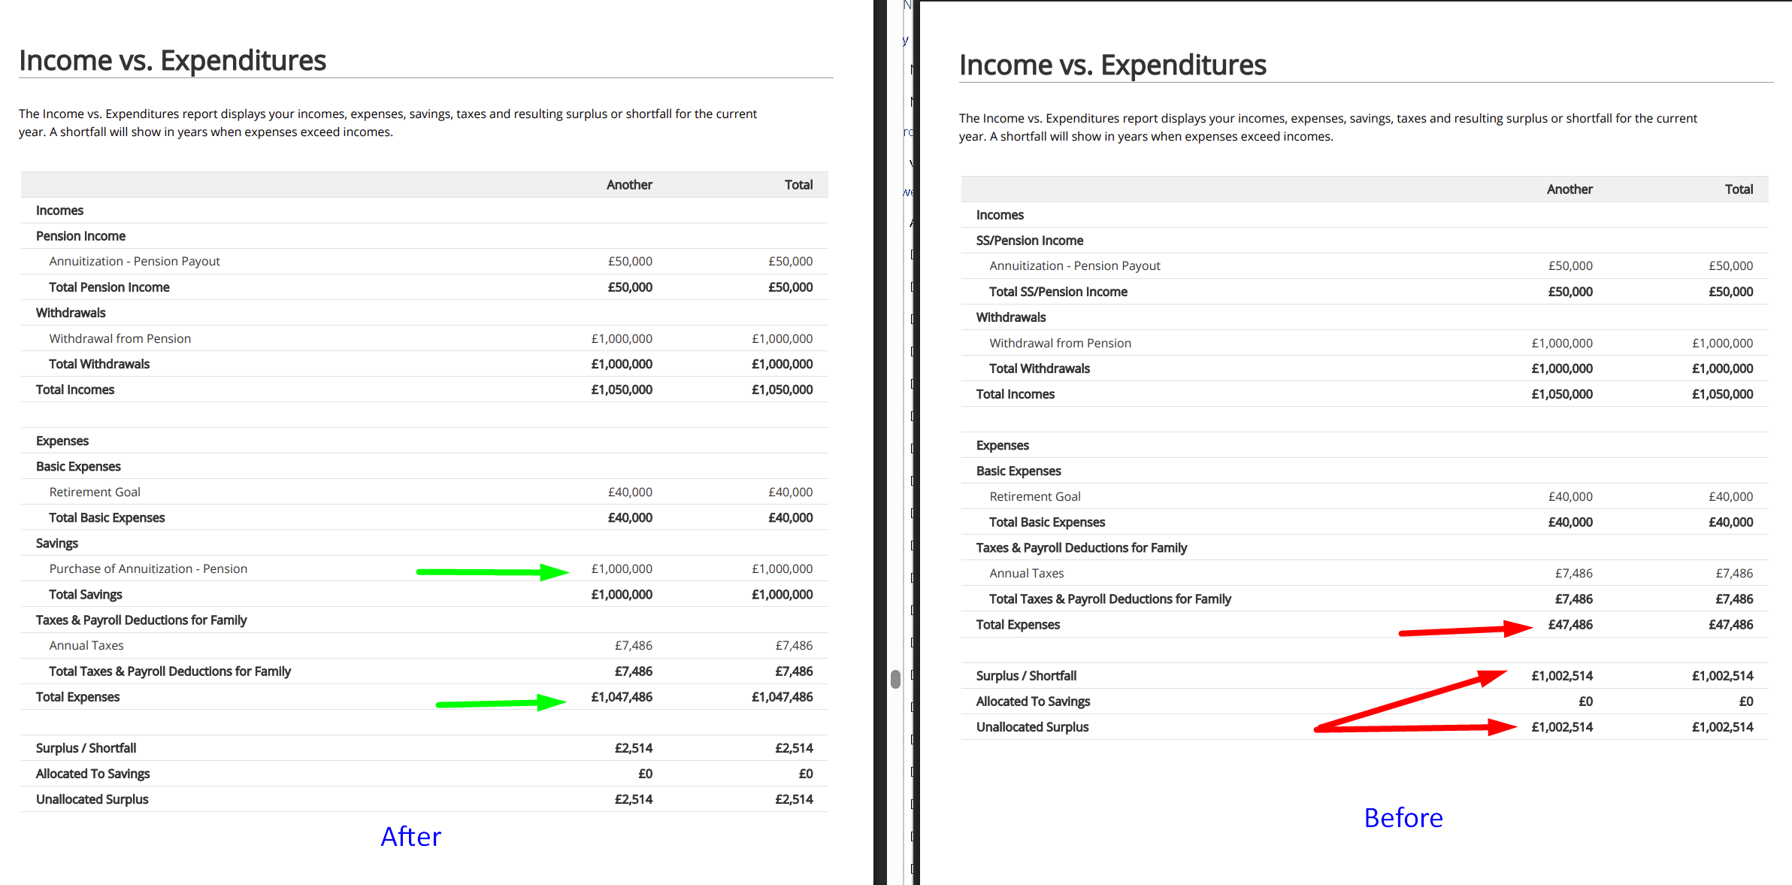The image size is (1792, 885).
Task: Click 'Pension Income' heading in After report
Action: pyautogui.click(x=80, y=236)
